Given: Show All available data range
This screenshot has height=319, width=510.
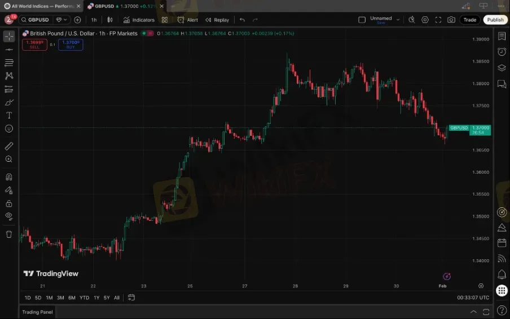Looking at the screenshot, I should click(117, 298).
